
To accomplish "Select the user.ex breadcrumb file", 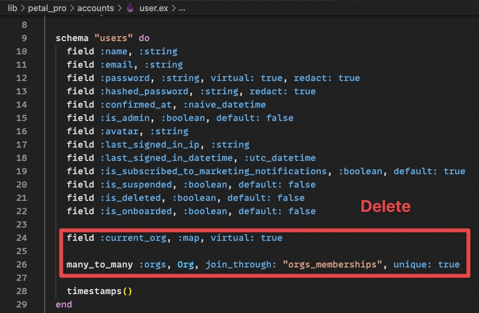I will [154, 8].
